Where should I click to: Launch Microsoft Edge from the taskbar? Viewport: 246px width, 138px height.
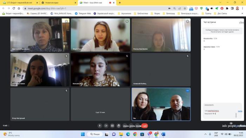[x=128, y=134]
